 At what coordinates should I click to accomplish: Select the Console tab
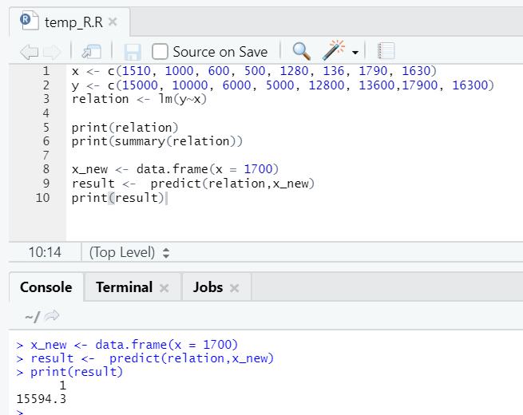pos(46,287)
